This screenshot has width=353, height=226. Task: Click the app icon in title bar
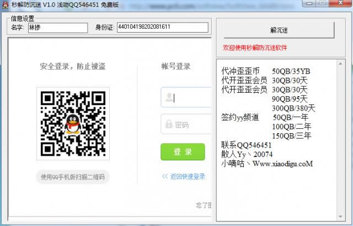5,5
